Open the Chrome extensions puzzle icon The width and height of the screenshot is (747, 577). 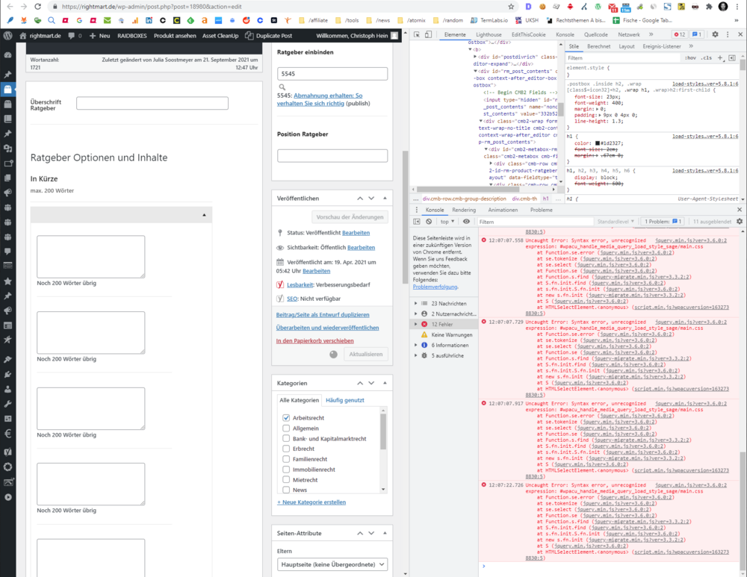709,7
